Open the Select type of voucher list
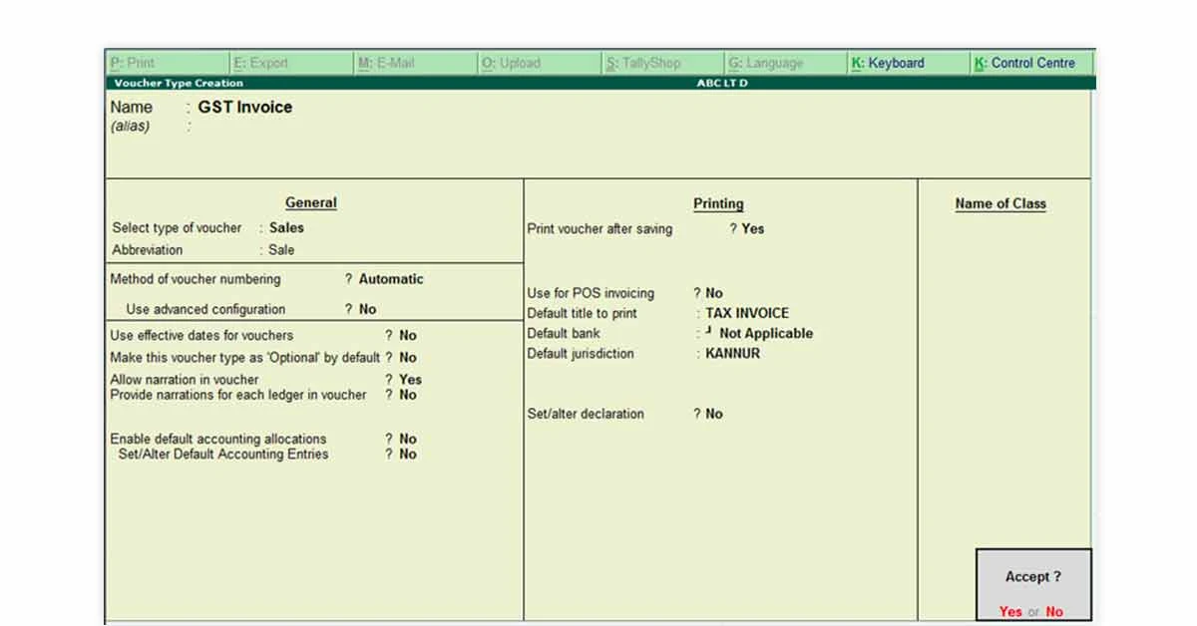 (285, 228)
